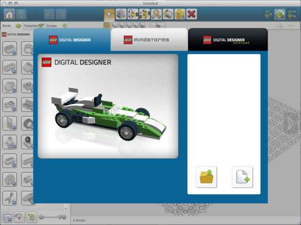Select the arrow Selection tool
Screen dimensions: 301x225
coord(109,14)
